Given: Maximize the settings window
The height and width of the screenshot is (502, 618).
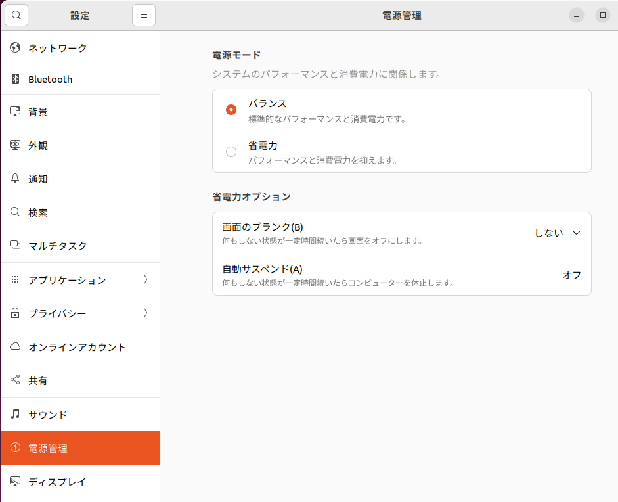Looking at the screenshot, I should point(602,15).
